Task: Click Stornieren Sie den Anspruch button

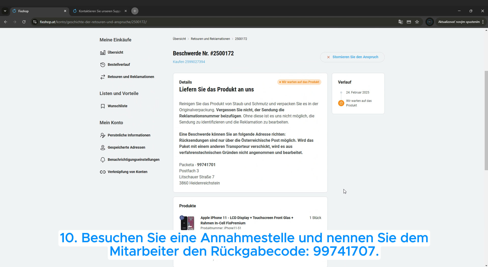Action: [352, 57]
